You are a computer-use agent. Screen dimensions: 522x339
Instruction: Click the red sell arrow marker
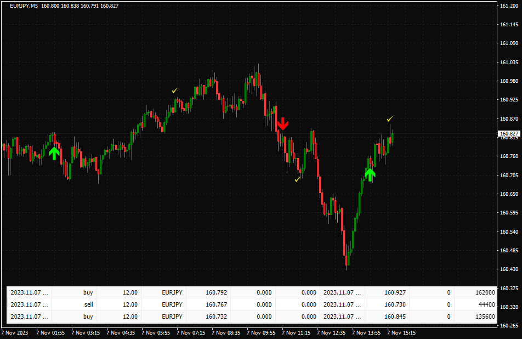(282, 123)
